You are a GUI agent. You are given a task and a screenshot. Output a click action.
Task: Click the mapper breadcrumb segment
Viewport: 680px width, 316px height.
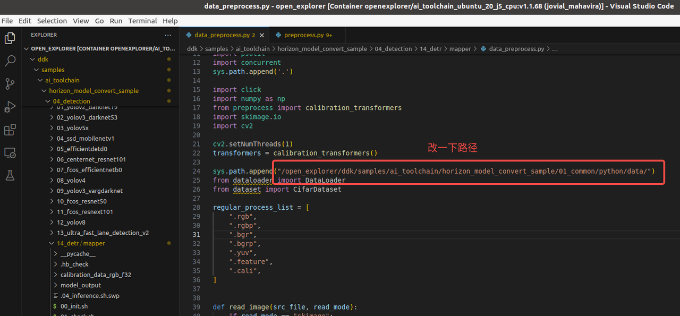460,49
